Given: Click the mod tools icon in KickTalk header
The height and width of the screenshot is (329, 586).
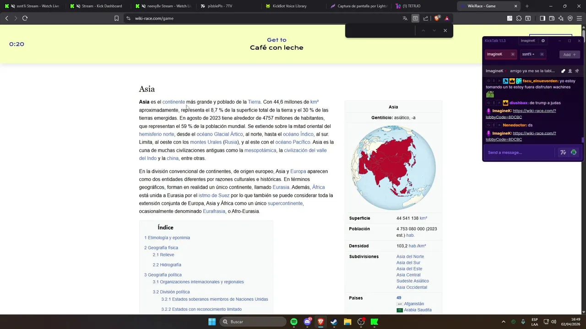Looking at the screenshot, I should 563,71.
